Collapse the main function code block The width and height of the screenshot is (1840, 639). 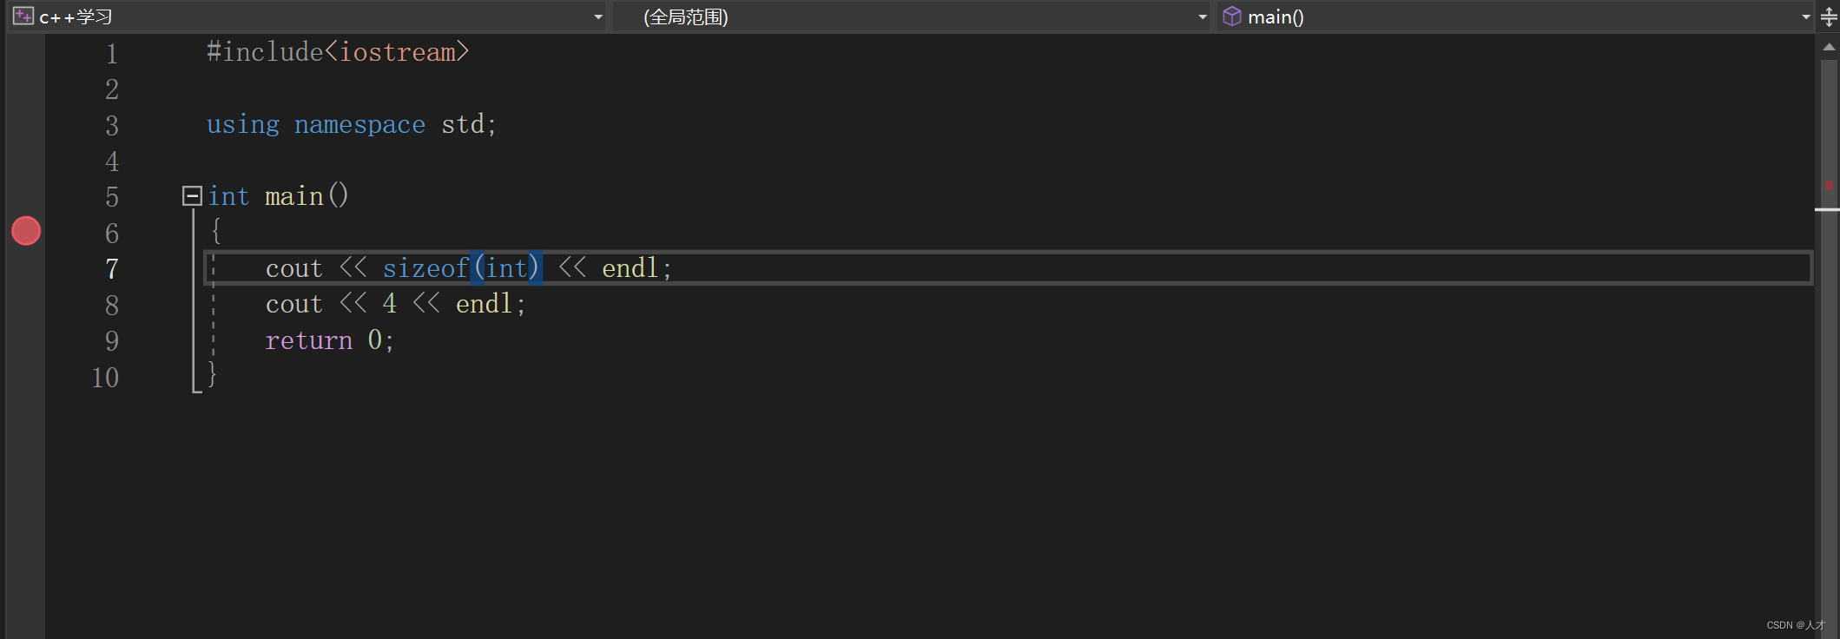[192, 194]
